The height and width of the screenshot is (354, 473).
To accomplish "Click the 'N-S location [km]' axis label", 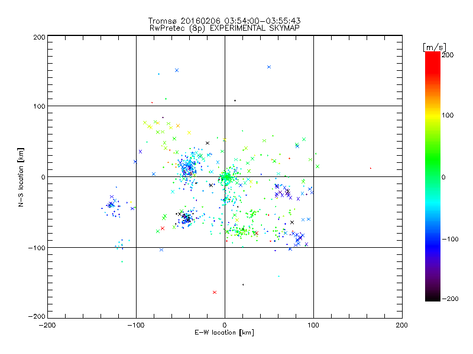I will click(21, 177).
